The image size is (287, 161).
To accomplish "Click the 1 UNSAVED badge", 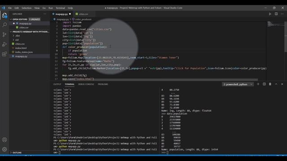I will [x=35, y=19].
